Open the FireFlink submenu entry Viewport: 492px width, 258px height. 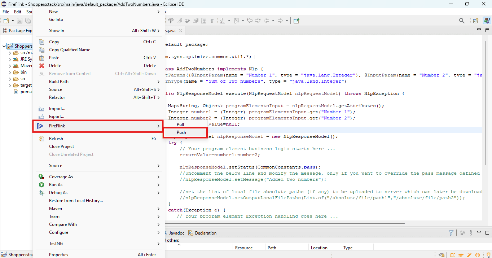[98, 126]
